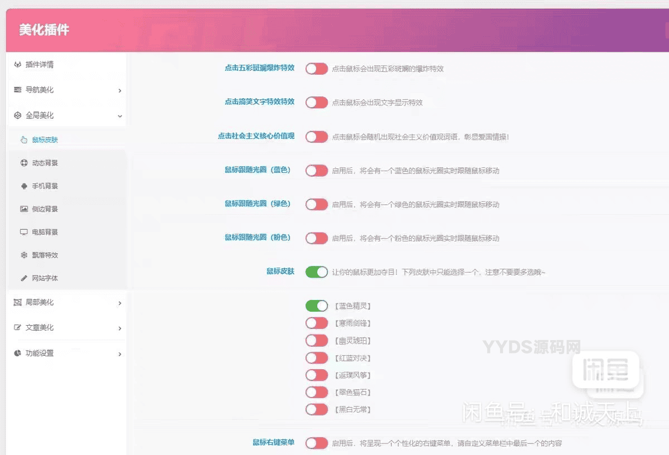
Task: Click the 插件详情 sidebar icon
Action: coord(17,65)
